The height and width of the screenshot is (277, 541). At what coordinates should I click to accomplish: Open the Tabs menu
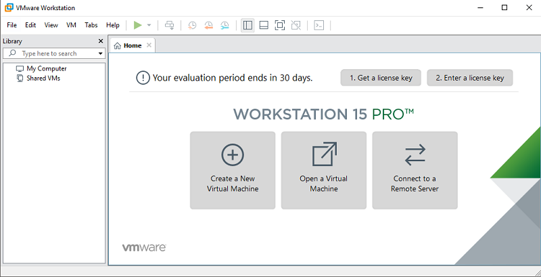[x=91, y=25]
